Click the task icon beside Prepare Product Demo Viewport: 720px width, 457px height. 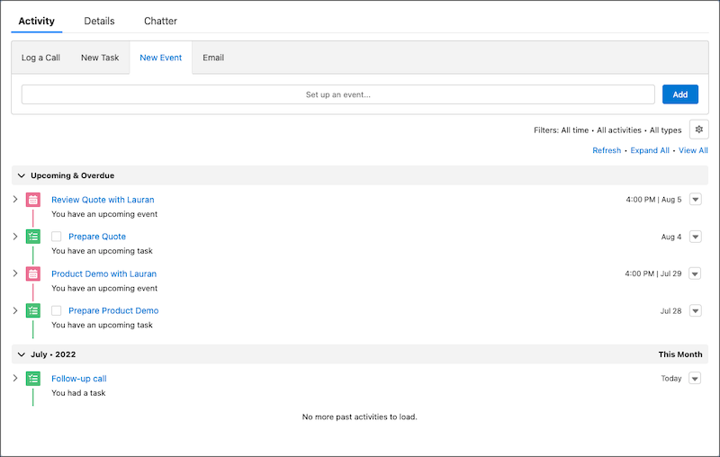point(33,310)
